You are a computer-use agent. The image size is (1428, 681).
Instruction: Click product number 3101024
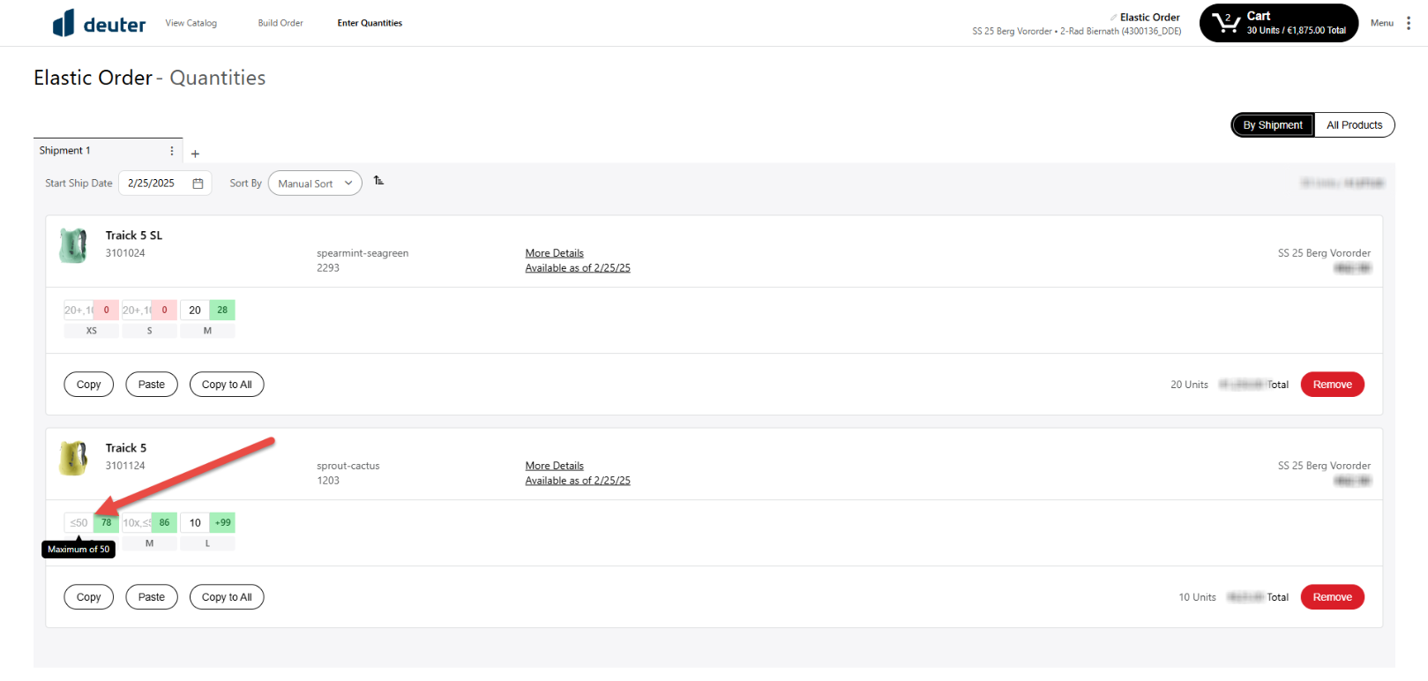125,253
